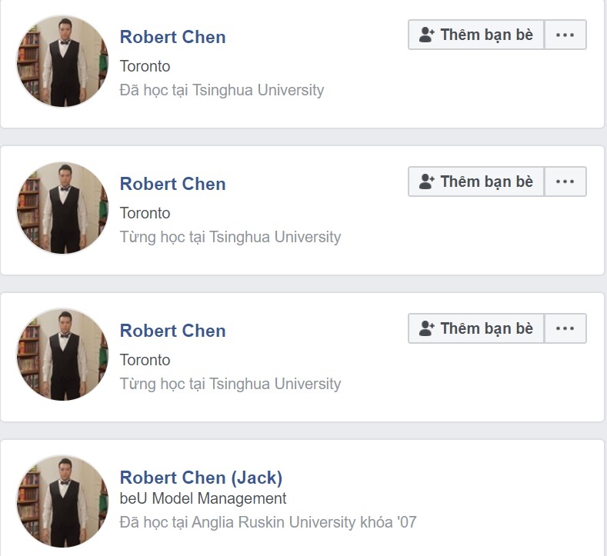Click the second Robert Chen name link
This screenshot has height=556, width=607.
[172, 184]
